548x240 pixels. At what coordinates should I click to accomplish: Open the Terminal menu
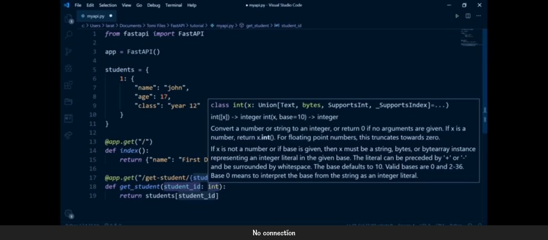click(x=174, y=5)
